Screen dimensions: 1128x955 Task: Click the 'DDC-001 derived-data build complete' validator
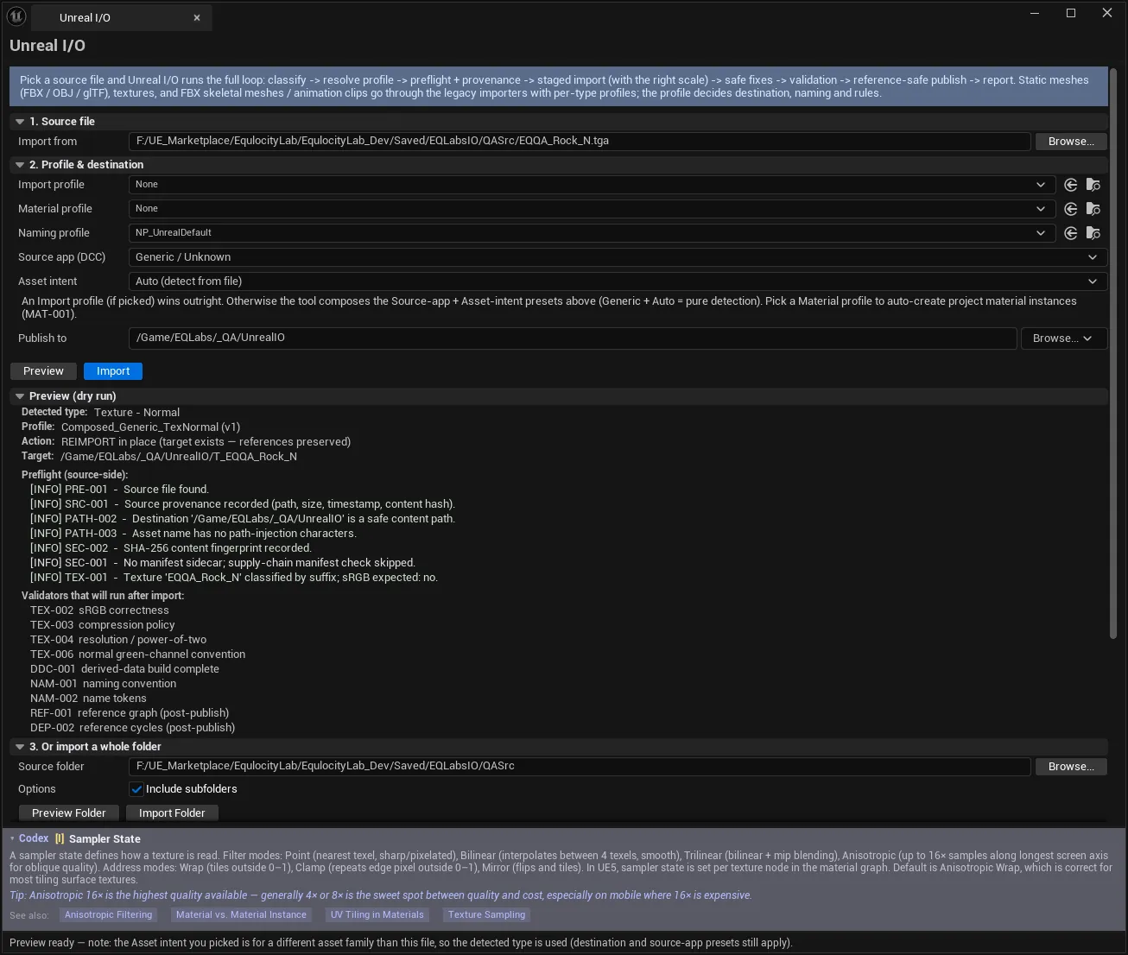pyautogui.click(x=125, y=669)
